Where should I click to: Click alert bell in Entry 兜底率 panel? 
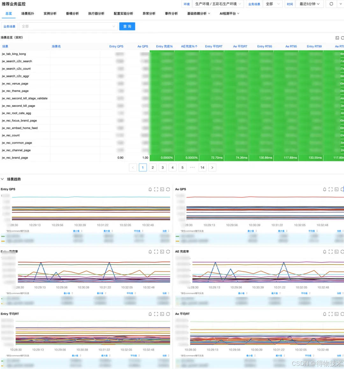click(x=150, y=252)
